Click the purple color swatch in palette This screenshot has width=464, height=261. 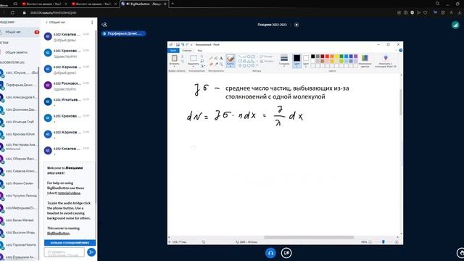[x=355, y=57]
